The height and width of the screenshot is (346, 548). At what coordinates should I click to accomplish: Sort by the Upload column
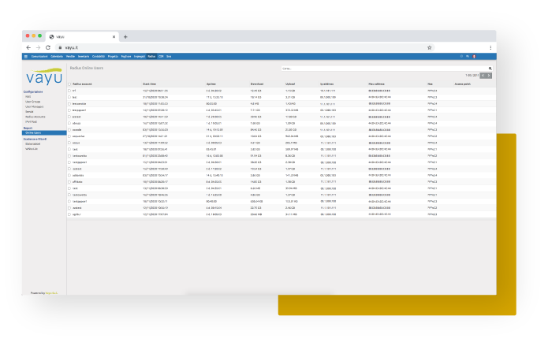(x=290, y=84)
